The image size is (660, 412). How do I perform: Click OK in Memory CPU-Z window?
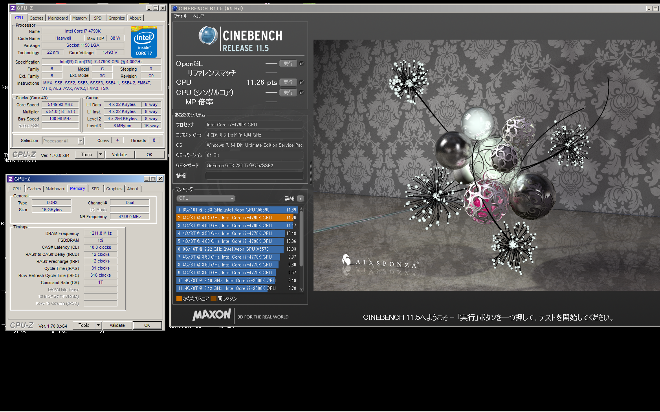(147, 325)
